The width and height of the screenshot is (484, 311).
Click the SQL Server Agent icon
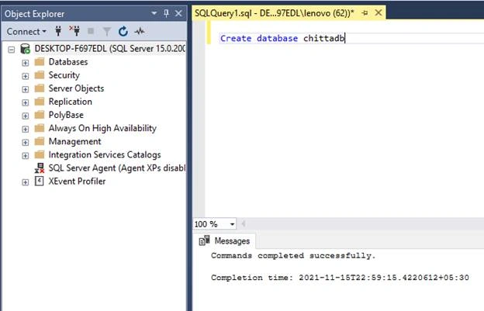tap(40, 168)
